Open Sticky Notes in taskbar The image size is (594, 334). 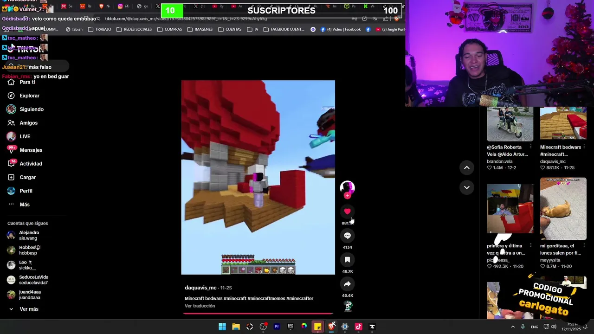pyautogui.click(x=317, y=327)
